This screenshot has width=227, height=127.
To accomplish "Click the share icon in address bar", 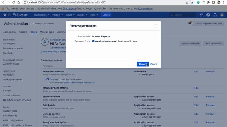I will pos(187,2).
